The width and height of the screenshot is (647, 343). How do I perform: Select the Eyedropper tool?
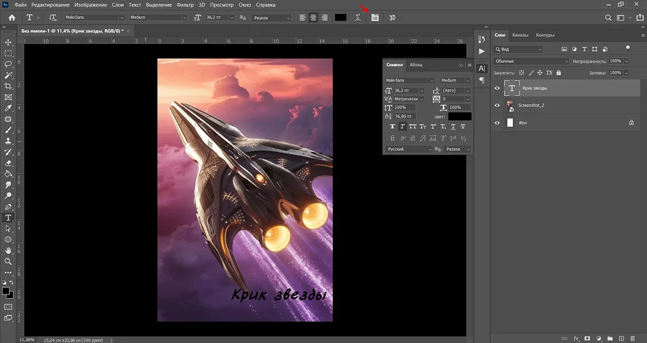coord(8,108)
